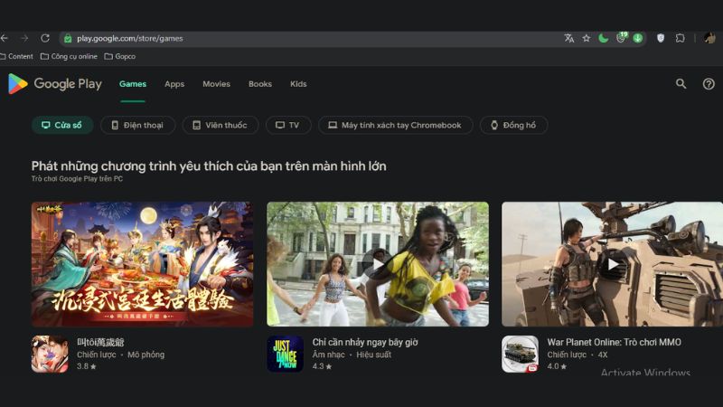
Task: Open the Help center icon
Action: click(x=709, y=84)
